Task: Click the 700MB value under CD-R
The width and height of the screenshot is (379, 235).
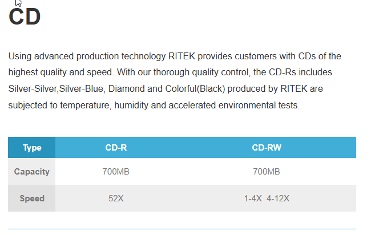Action: (116, 171)
